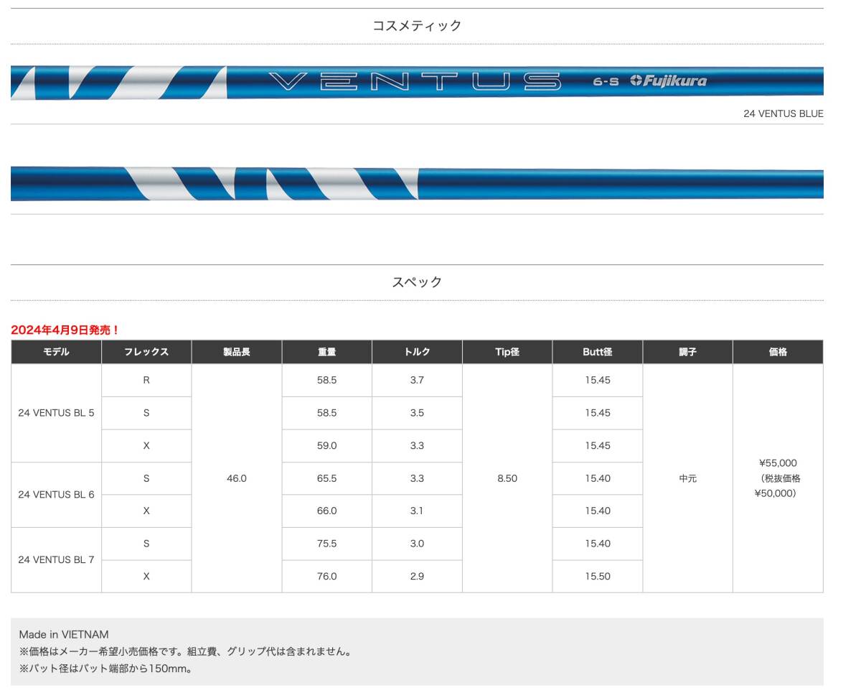Screen dimensions: 861x693
Task: Click the S flex cell in the 65.5 row
Action: coord(146,478)
